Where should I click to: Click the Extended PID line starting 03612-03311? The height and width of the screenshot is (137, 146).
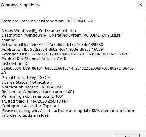tap(65, 54)
